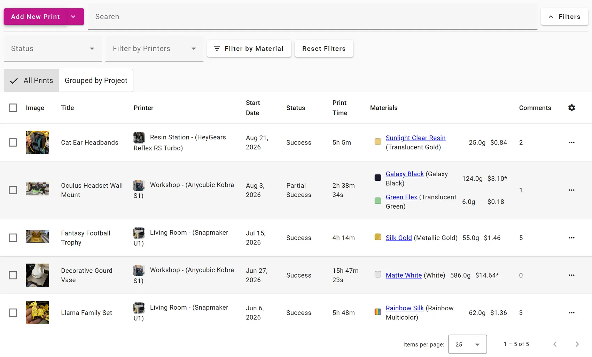Open more options for Llama Family Set
Screen dimensions: 592x357
pos(571,313)
